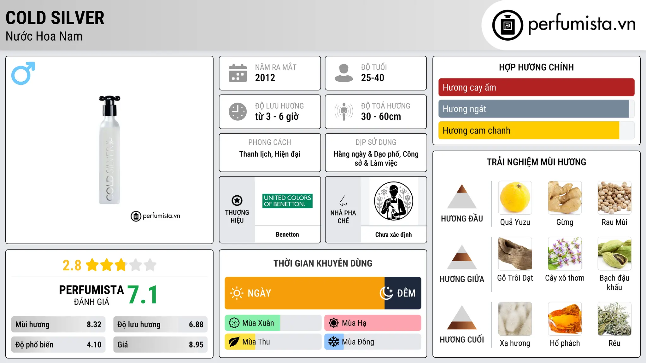
Task: Click the red Hương cay ấm accord bar
Action: [537, 87]
